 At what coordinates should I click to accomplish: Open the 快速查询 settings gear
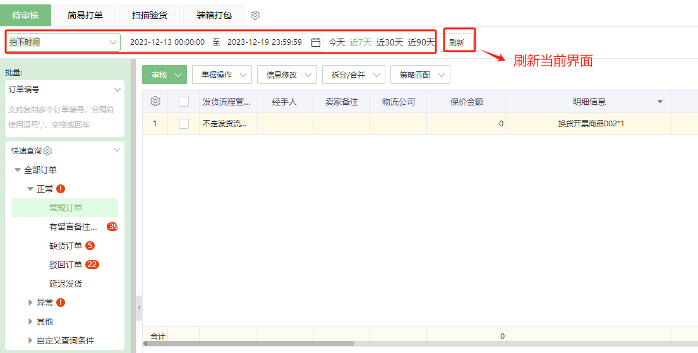point(47,151)
